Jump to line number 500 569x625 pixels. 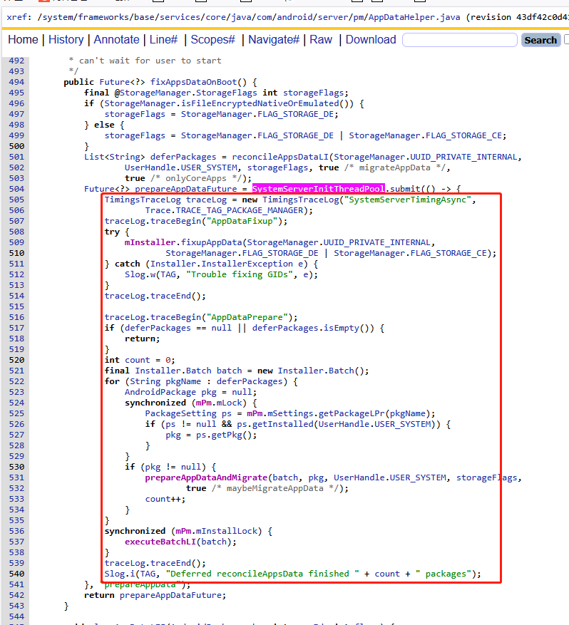pyautogui.click(x=16, y=146)
